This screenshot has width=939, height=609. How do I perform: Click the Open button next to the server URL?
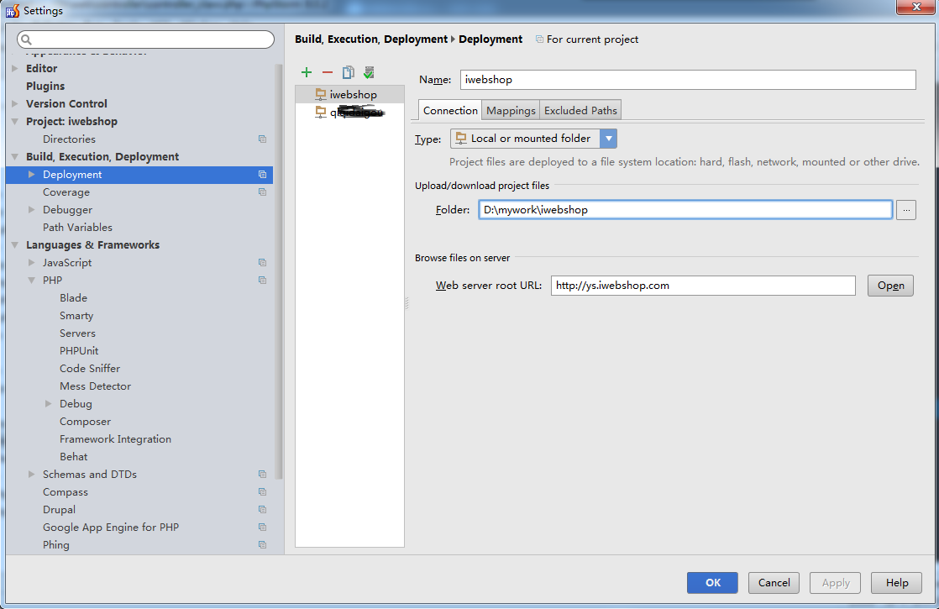pos(890,286)
